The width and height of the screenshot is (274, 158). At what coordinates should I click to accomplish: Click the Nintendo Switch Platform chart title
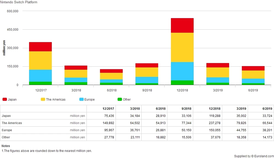[19, 2]
